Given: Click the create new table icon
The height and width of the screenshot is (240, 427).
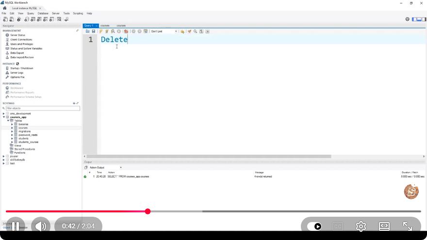Looking at the screenshot, I should [33, 19].
